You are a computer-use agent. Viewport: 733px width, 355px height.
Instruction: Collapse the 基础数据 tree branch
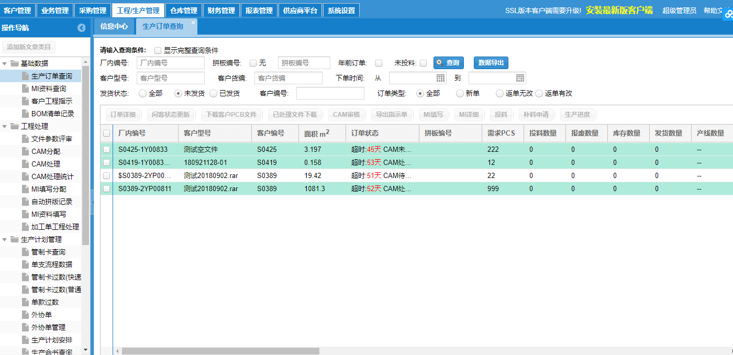(x=4, y=62)
